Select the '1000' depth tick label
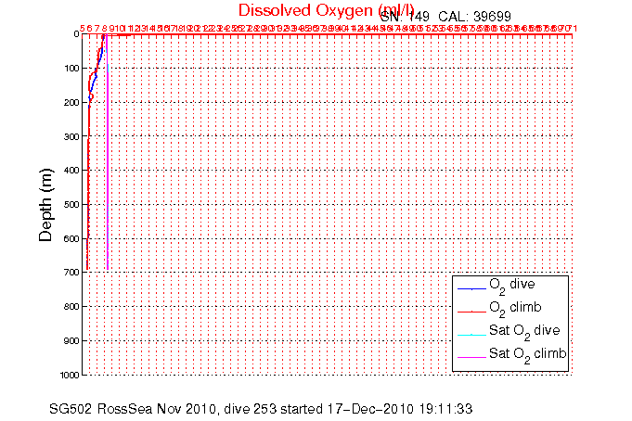The width and height of the screenshot is (632, 421). pos(70,375)
